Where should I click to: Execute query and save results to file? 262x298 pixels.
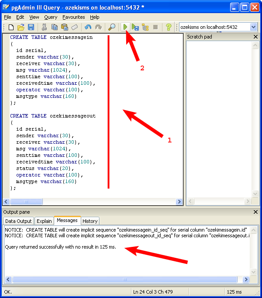point(135,28)
